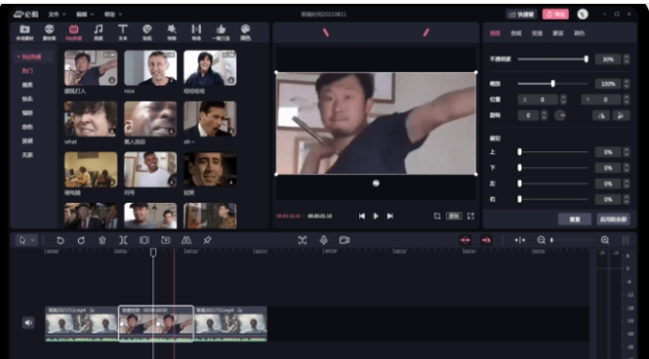Click the redo arrow in timeline toolbar
Image resolution: width=649 pixels, height=359 pixels.
81,240
